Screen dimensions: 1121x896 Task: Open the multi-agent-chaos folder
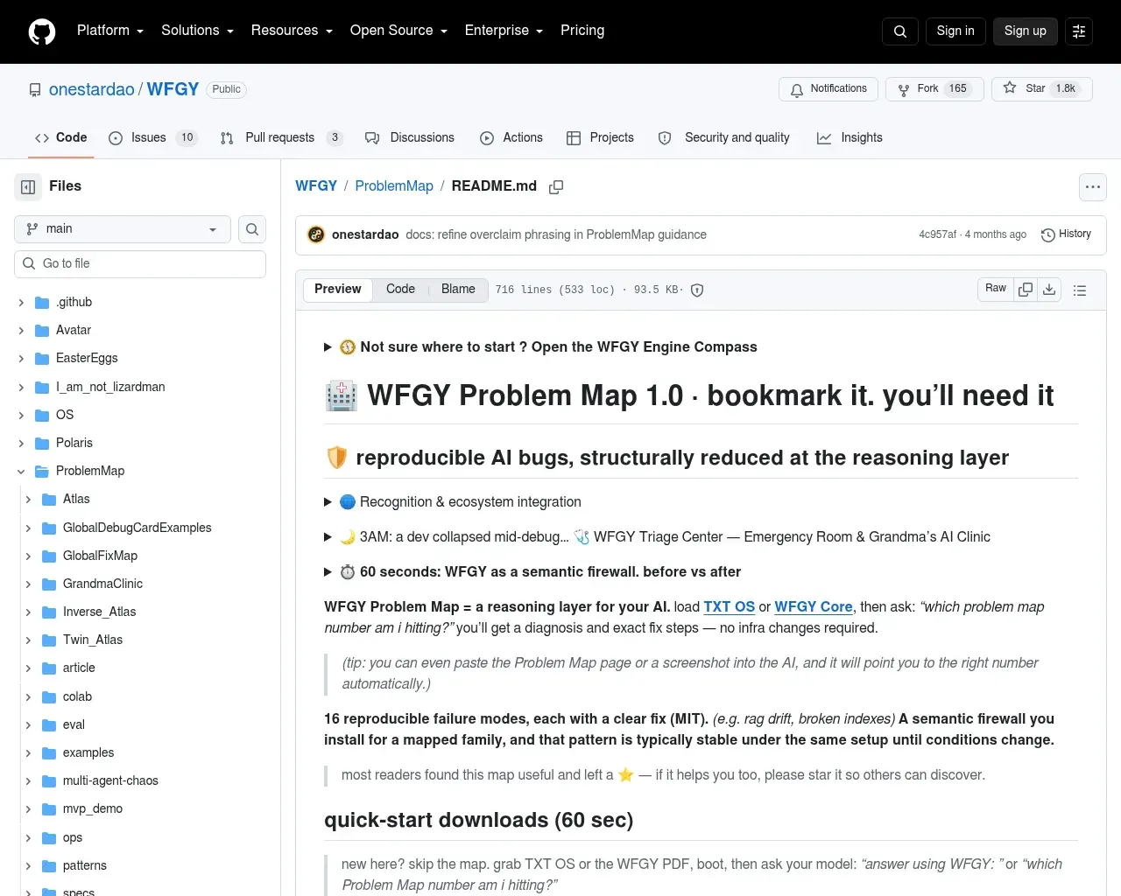point(110,780)
